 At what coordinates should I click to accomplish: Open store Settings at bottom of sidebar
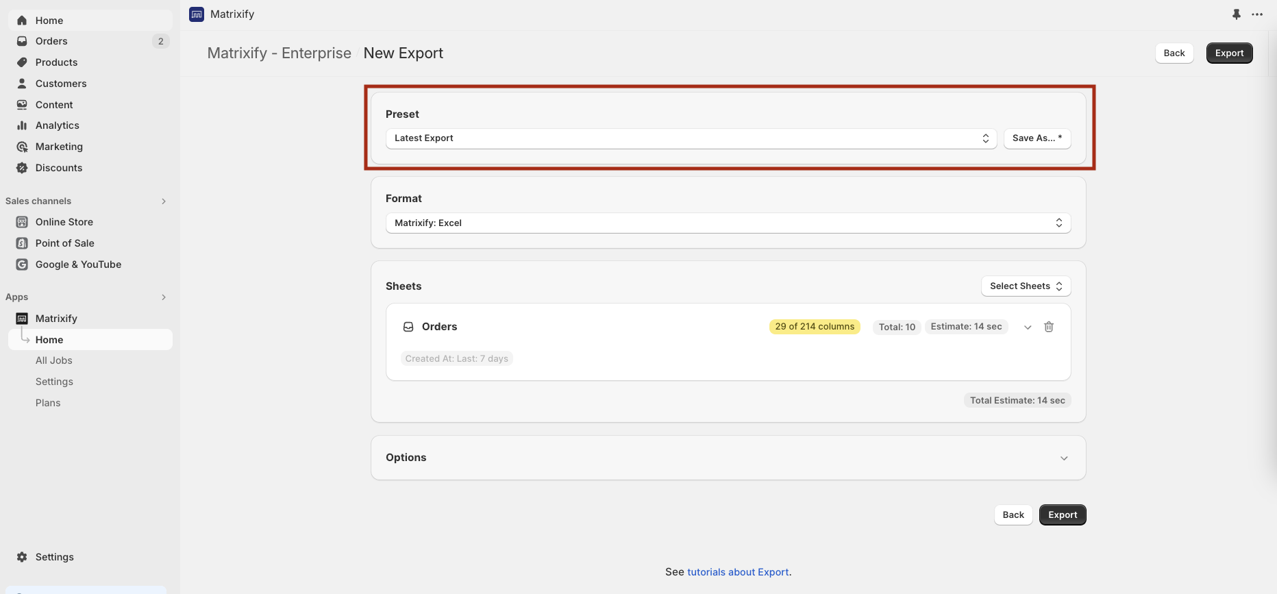pyautogui.click(x=54, y=557)
